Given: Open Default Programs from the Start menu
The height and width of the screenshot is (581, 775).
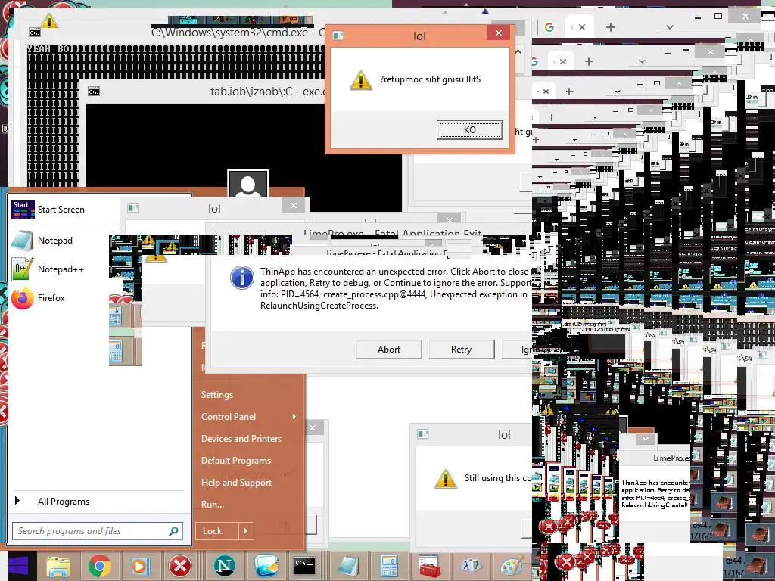Looking at the screenshot, I should pyautogui.click(x=236, y=461).
